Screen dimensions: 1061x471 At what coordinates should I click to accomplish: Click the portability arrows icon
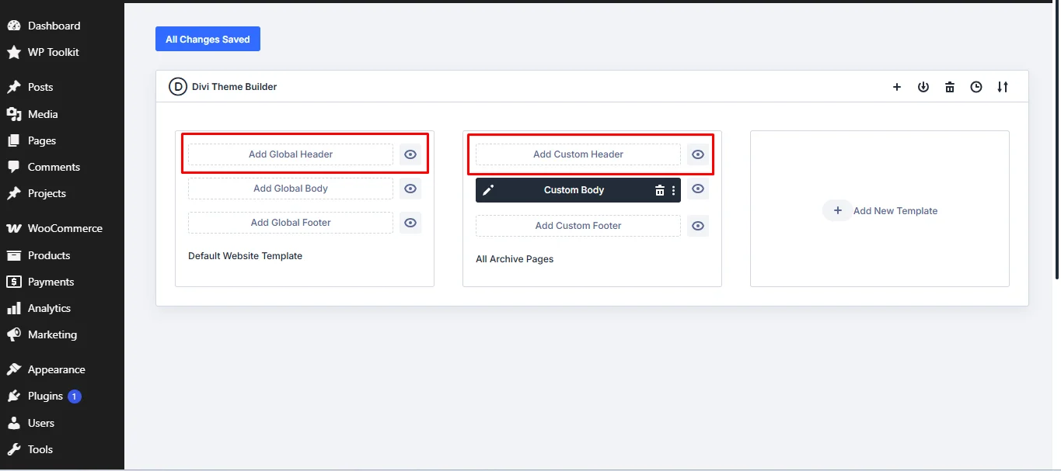pyautogui.click(x=1003, y=87)
